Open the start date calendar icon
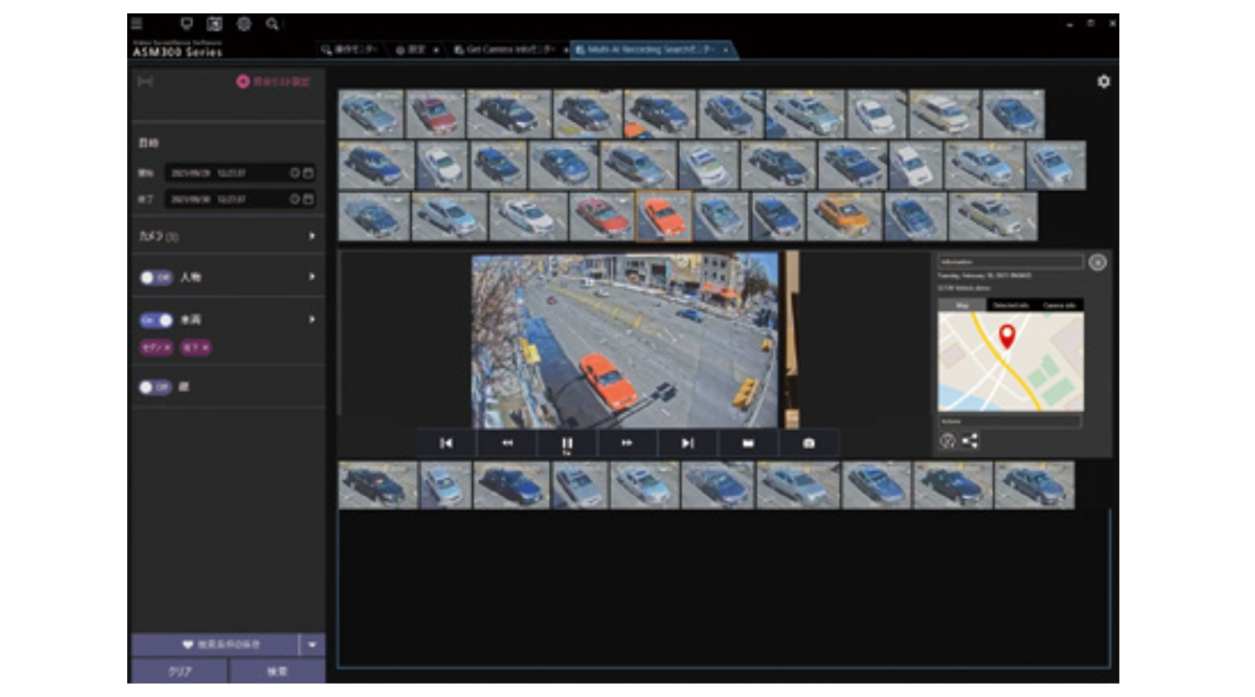This screenshot has height=697, width=1255. 308,173
